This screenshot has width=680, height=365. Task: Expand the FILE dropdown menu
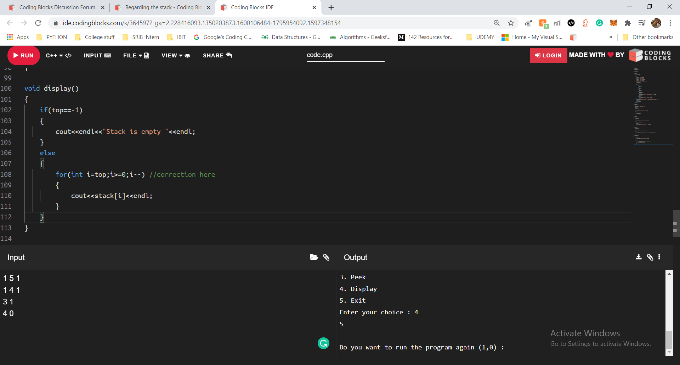pos(136,55)
